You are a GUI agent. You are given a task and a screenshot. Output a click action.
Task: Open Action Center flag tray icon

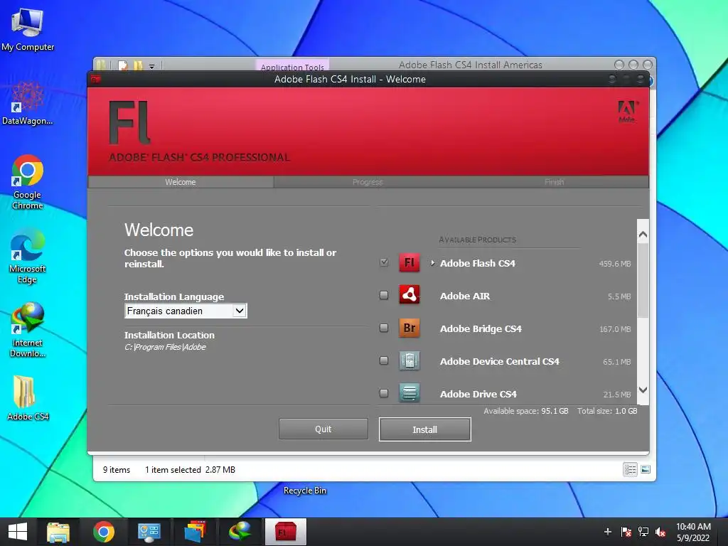tap(626, 532)
